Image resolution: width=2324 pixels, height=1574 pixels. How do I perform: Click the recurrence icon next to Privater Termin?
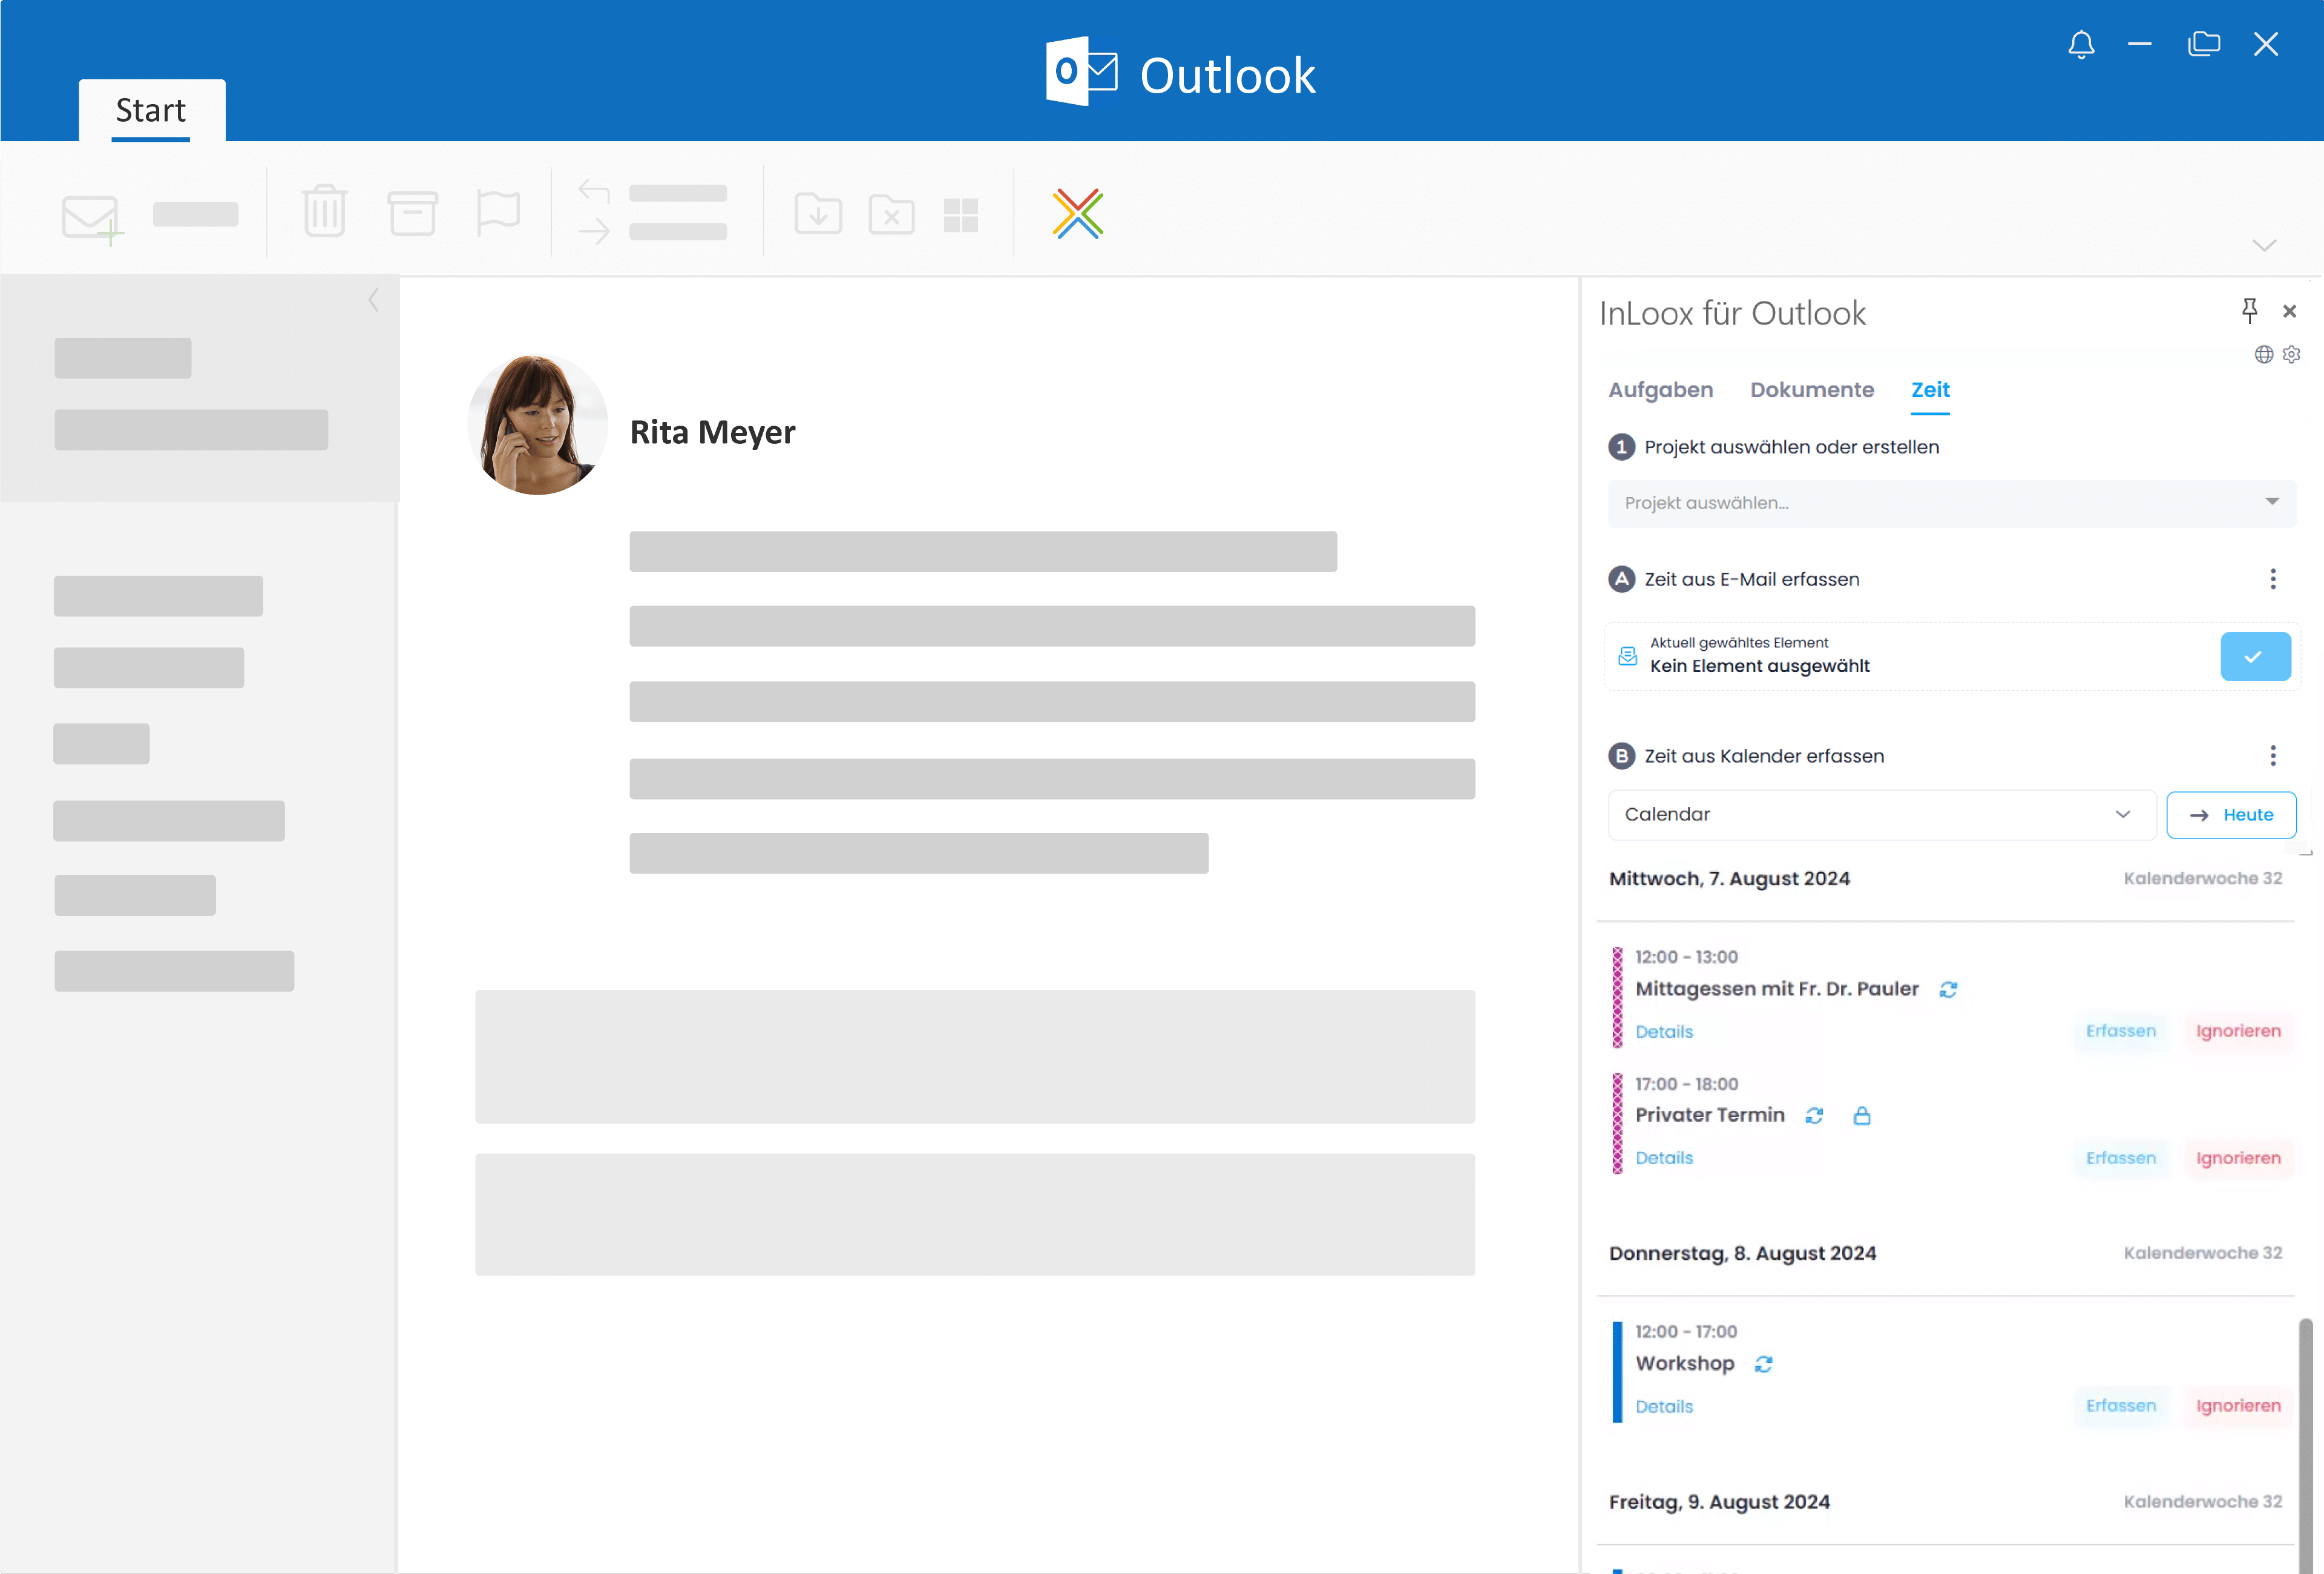pyautogui.click(x=1814, y=1116)
